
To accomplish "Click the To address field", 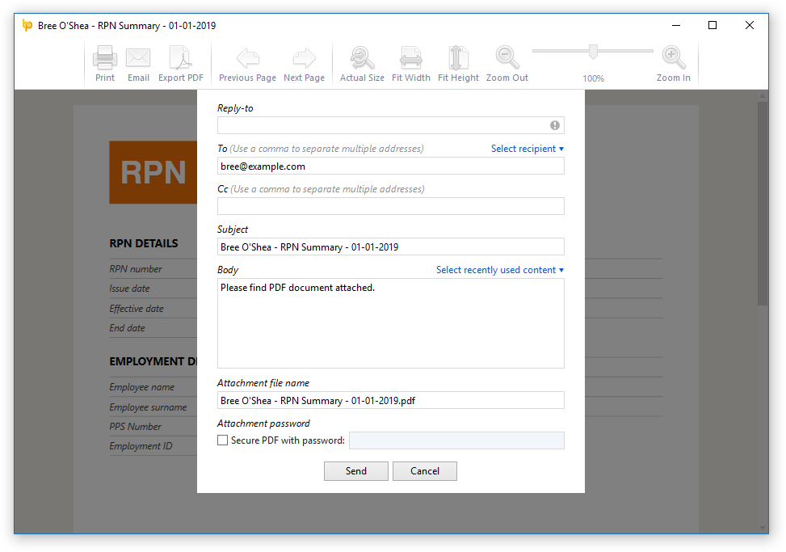I will (390, 166).
